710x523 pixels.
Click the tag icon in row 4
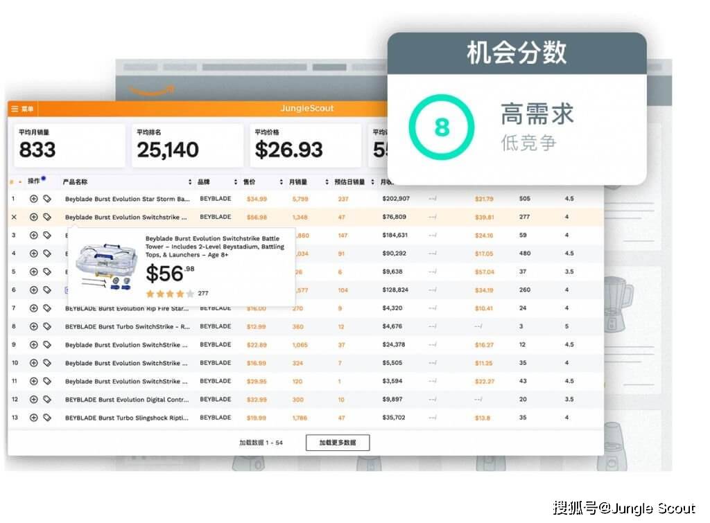(x=47, y=254)
